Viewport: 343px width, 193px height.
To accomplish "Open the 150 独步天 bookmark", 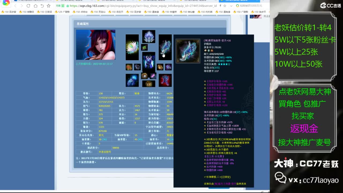I will 259,12.
